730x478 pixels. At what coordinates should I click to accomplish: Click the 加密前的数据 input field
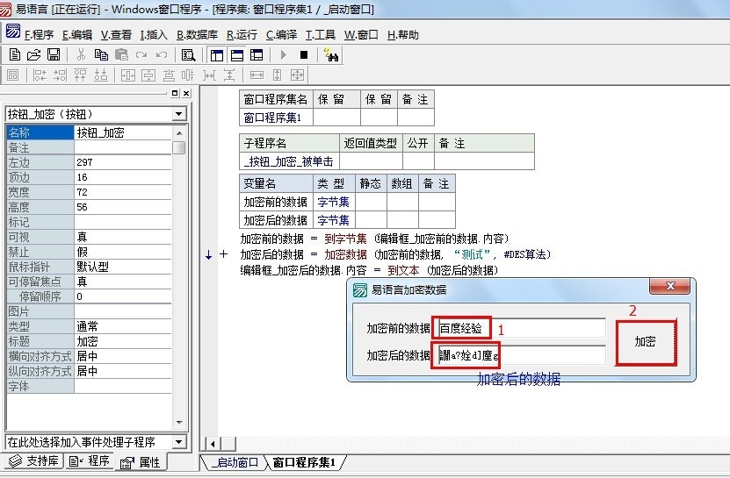click(x=522, y=328)
